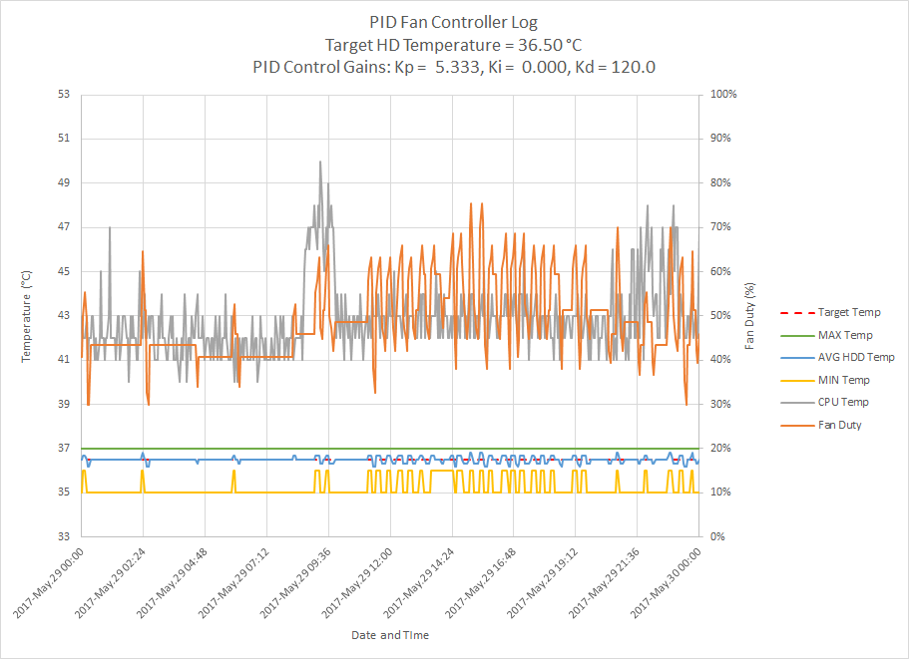Image resolution: width=909 pixels, height=659 pixels.
Task: Click the orange Fan Duty legend line swatch
Action: pos(797,425)
